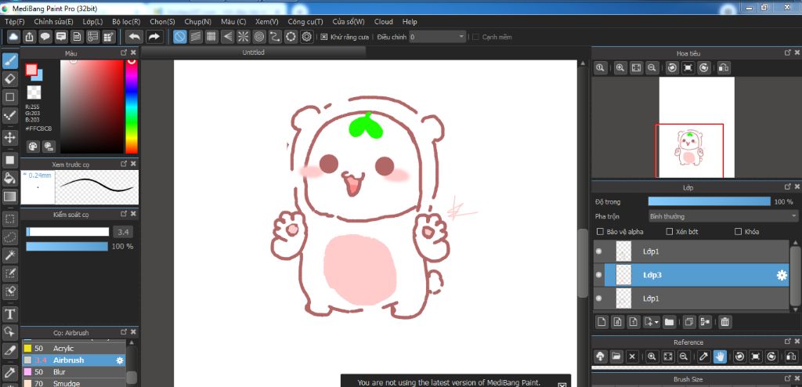This screenshot has height=387, width=802.
Task: Open the Lớp(L) menu
Action: 92,21
